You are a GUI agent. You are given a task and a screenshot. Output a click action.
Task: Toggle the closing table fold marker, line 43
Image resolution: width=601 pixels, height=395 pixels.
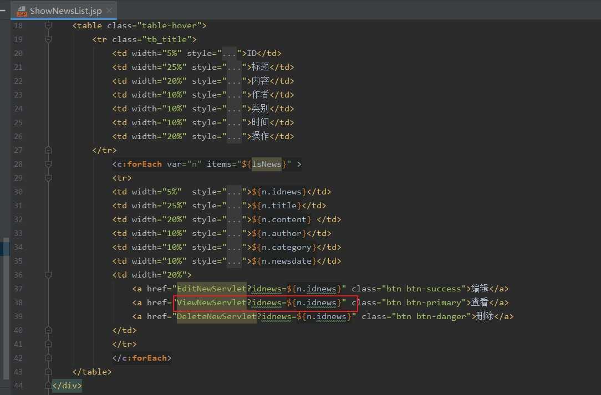(x=48, y=371)
